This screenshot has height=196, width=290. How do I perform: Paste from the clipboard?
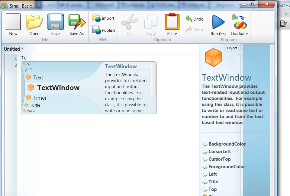coord(172,24)
